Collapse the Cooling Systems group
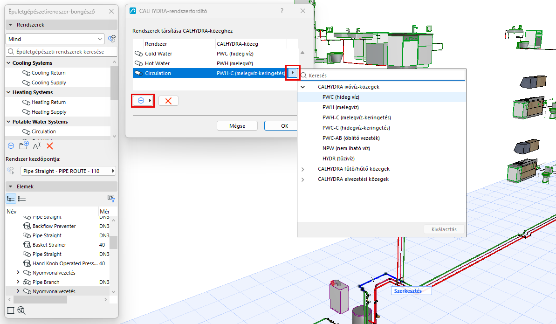The width and height of the screenshot is (556, 324). [8, 63]
